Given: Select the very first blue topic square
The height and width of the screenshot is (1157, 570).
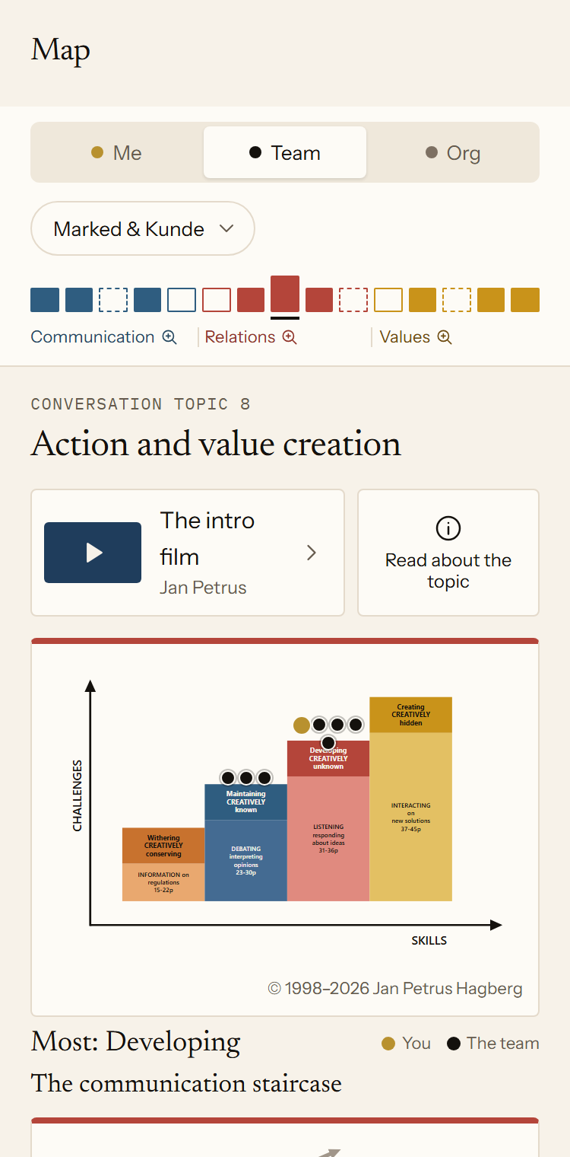Looking at the screenshot, I should pyautogui.click(x=45, y=300).
